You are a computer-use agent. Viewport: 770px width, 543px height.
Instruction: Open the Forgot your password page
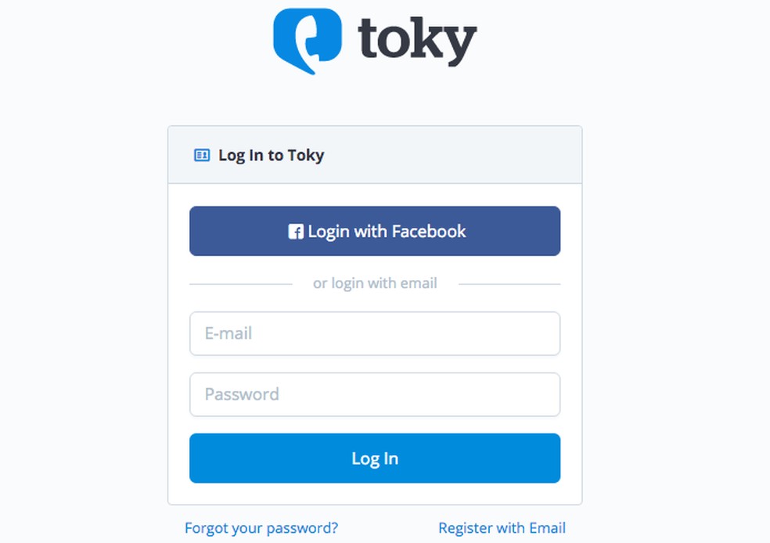(261, 528)
